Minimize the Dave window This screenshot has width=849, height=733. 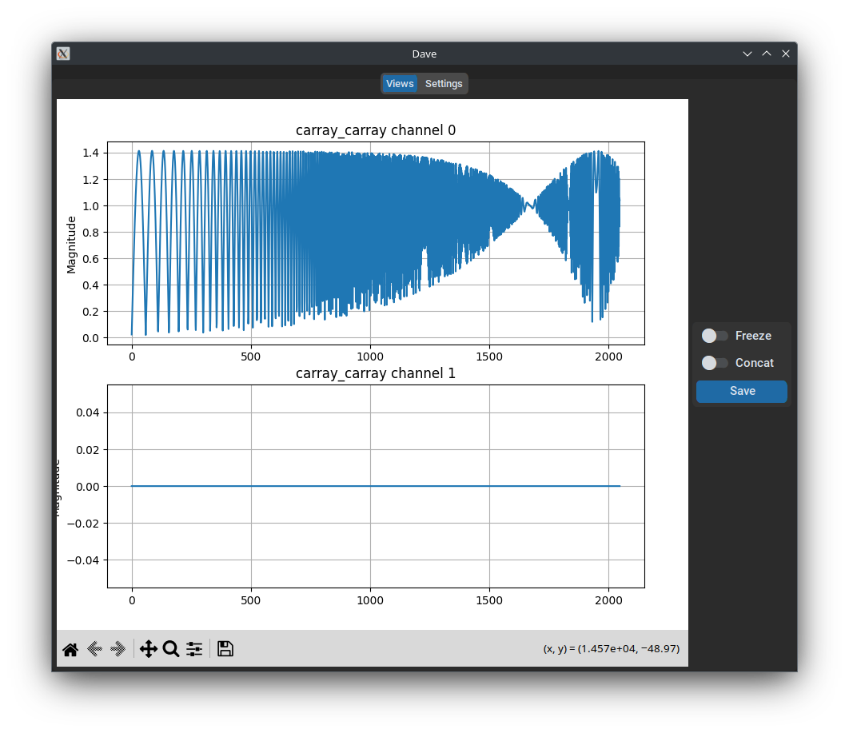click(x=747, y=54)
